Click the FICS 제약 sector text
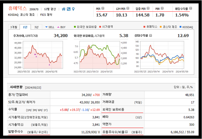 click(46, 15)
